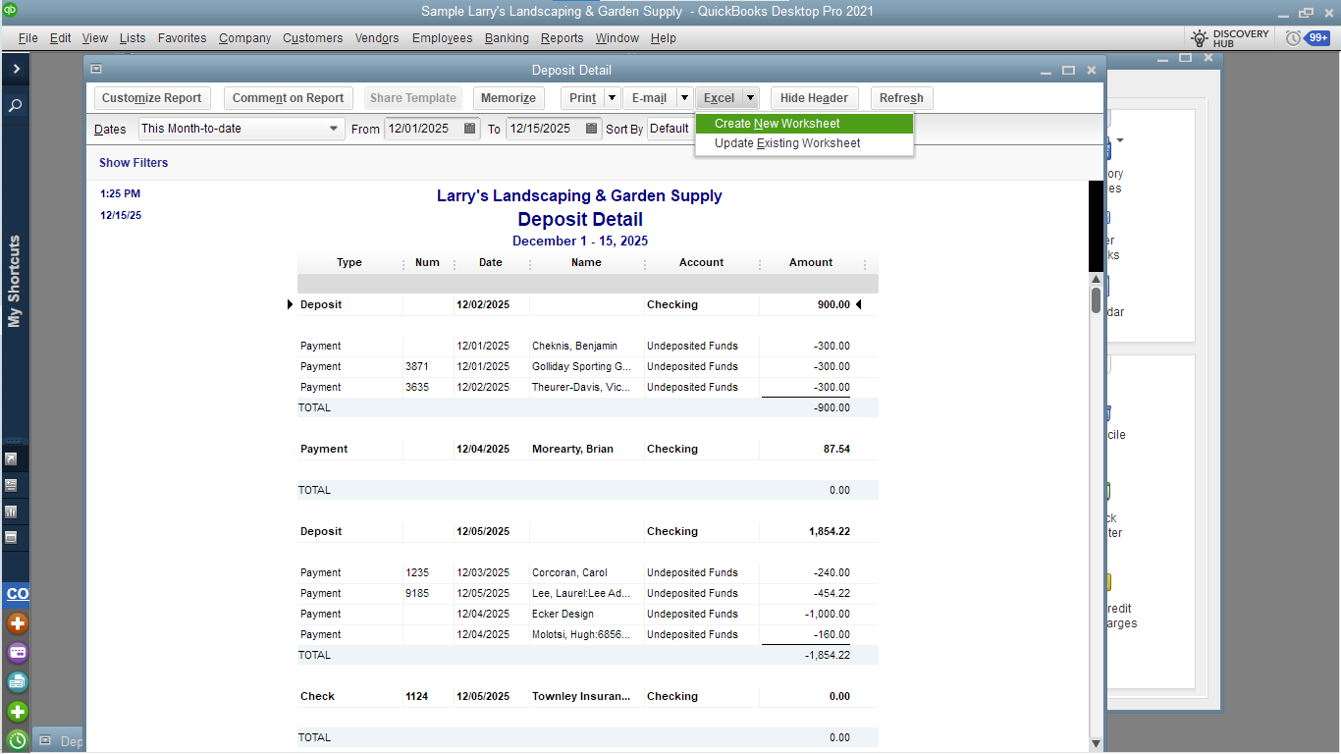The image size is (1341, 754).
Task: Click the Deposit window tab icon at bottom
Action: [x=45, y=741]
